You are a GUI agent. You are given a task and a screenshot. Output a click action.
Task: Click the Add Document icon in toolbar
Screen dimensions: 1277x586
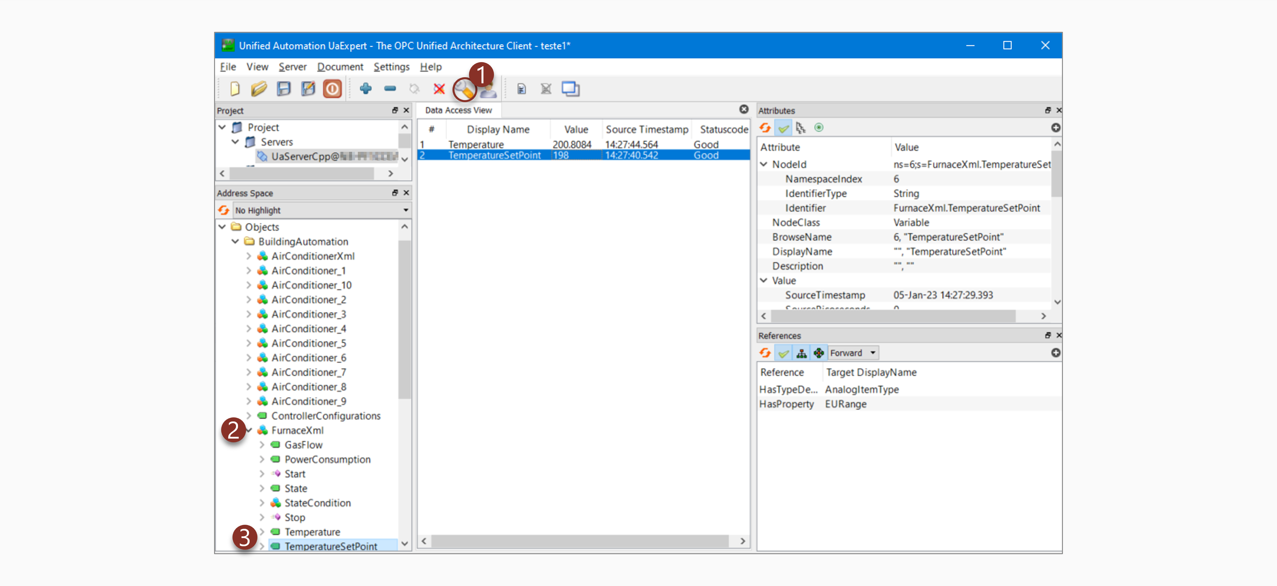[x=521, y=89]
